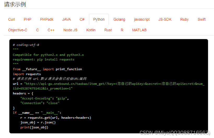Image resolution: width=214 pixels, height=138 pixels.
Task: Select the Kotlin tab
Action: 91,30
